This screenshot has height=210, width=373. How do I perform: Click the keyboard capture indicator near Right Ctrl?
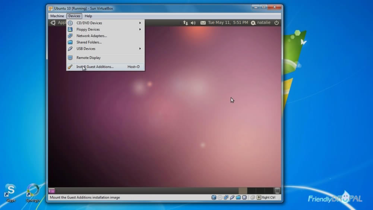pos(259,197)
